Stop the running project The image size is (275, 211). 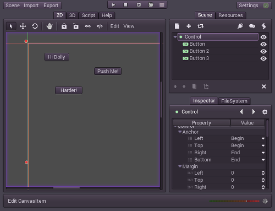coord(125,5)
